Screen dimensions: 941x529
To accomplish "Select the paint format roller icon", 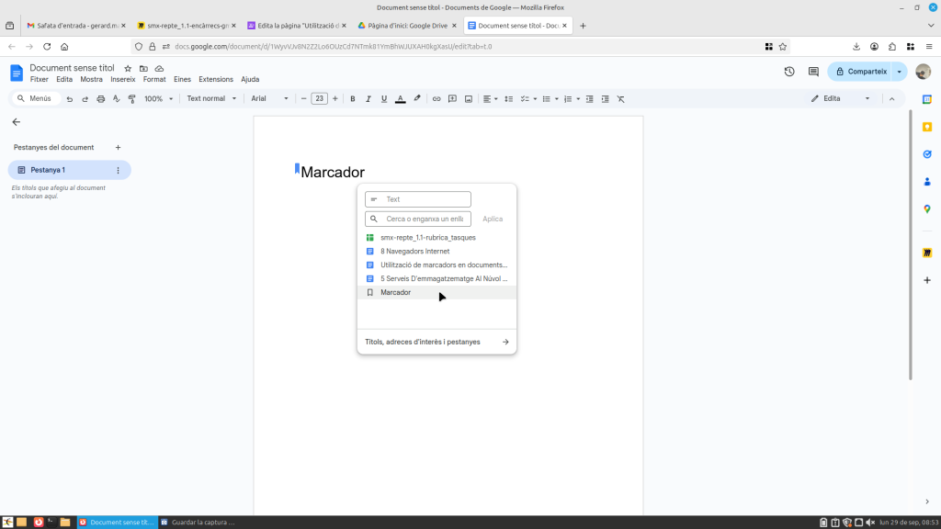I will (x=131, y=98).
